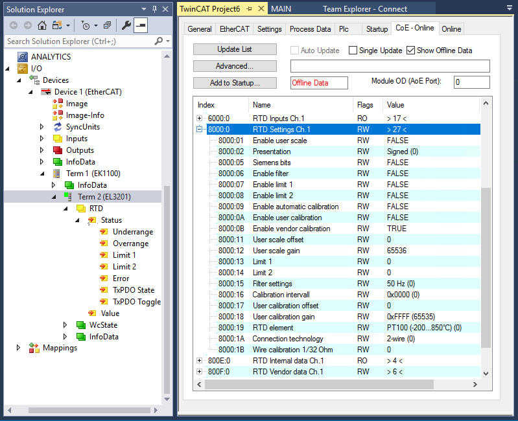Click the Update List button
This screenshot has height=421, width=518.
pyautogui.click(x=235, y=49)
